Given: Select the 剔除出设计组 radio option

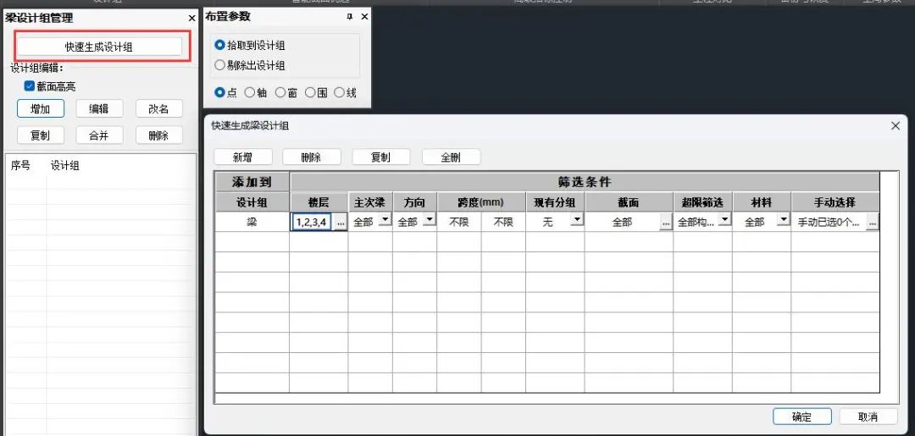Looking at the screenshot, I should tap(219, 65).
